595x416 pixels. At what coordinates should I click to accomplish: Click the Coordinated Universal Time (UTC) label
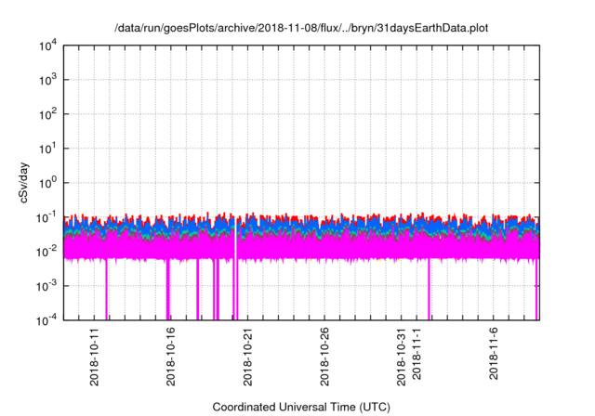[301, 407]
